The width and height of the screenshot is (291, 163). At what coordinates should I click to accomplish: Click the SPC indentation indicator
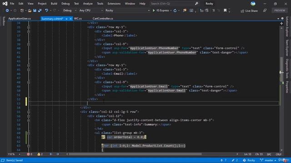269,154
